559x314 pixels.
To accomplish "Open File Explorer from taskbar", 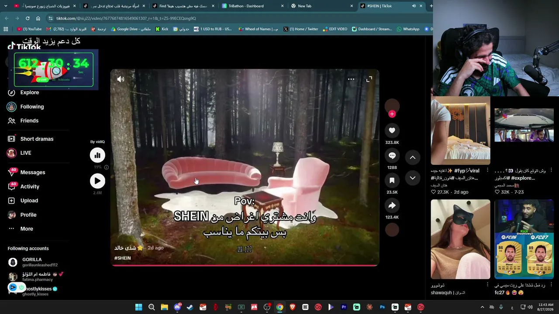I will click(164, 307).
